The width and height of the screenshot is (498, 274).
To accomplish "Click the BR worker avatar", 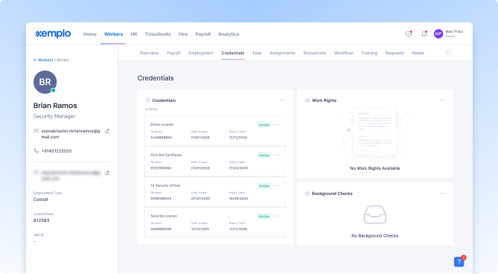I will (x=45, y=82).
